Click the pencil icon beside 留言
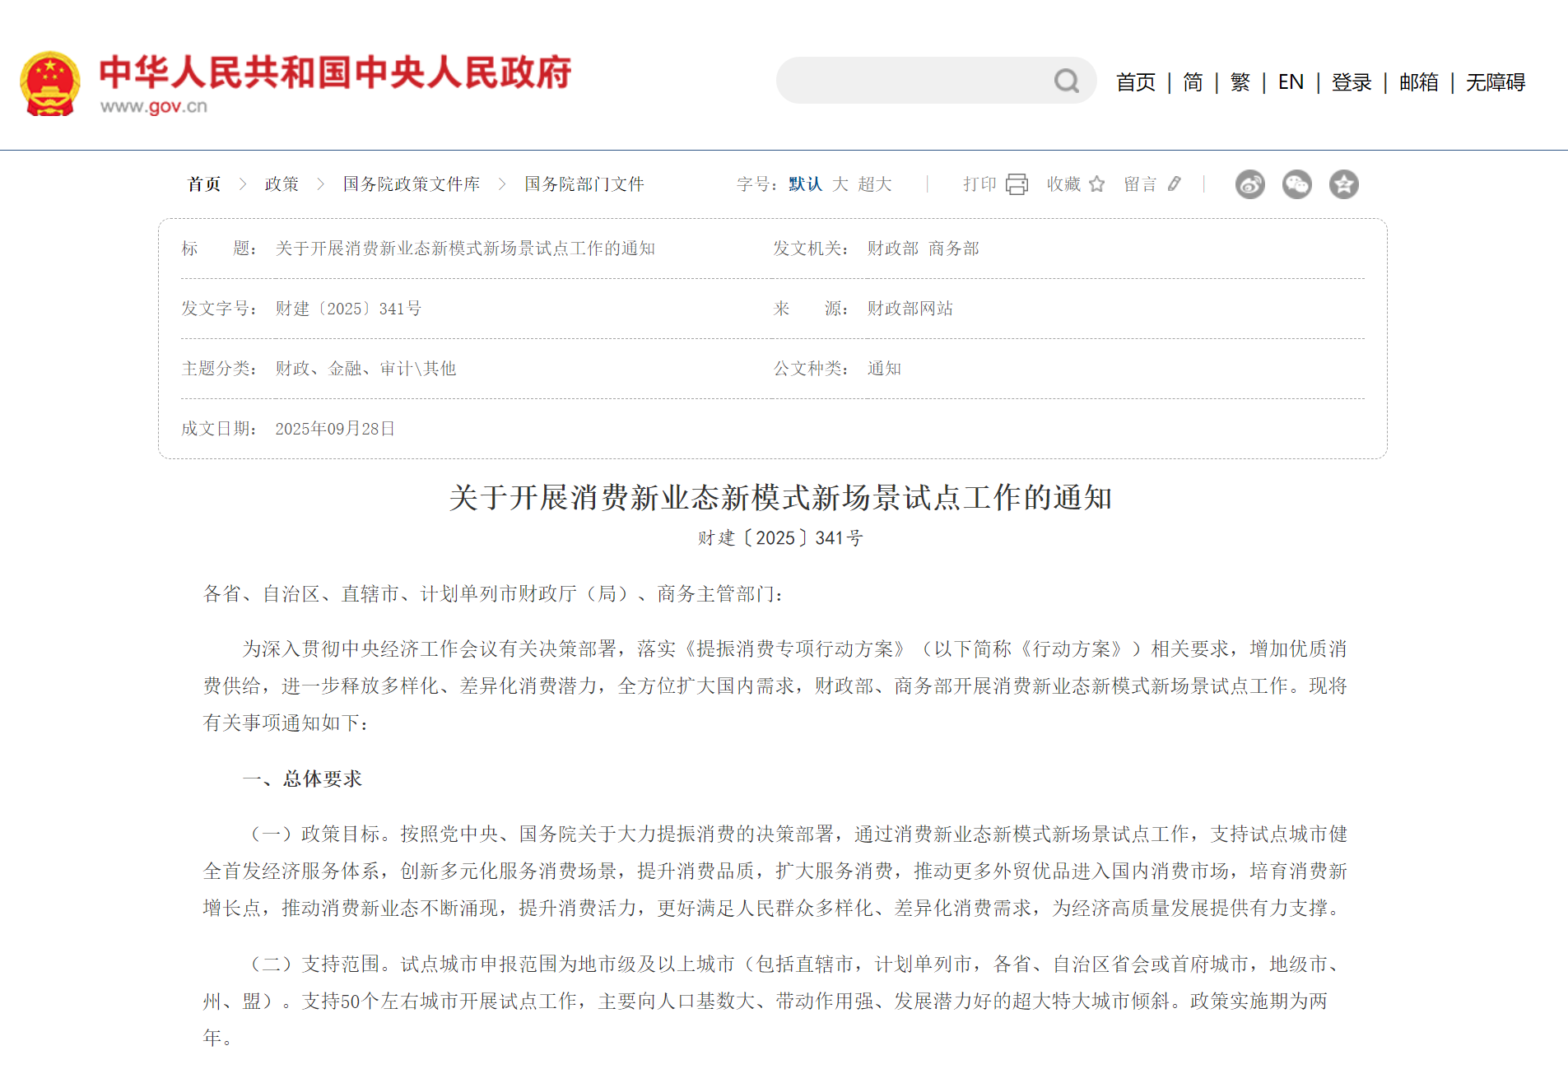 click(x=1175, y=184)
